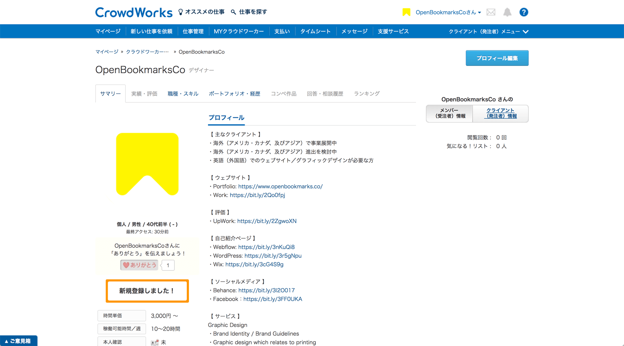Image resolution: width=624 pixels, height=346 pixels.
Task: Click the プロフィール section heading
Action: point(226,118)
